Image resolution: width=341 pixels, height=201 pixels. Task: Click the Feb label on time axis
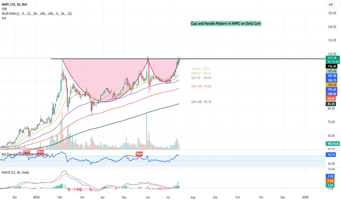pos(60,197)
